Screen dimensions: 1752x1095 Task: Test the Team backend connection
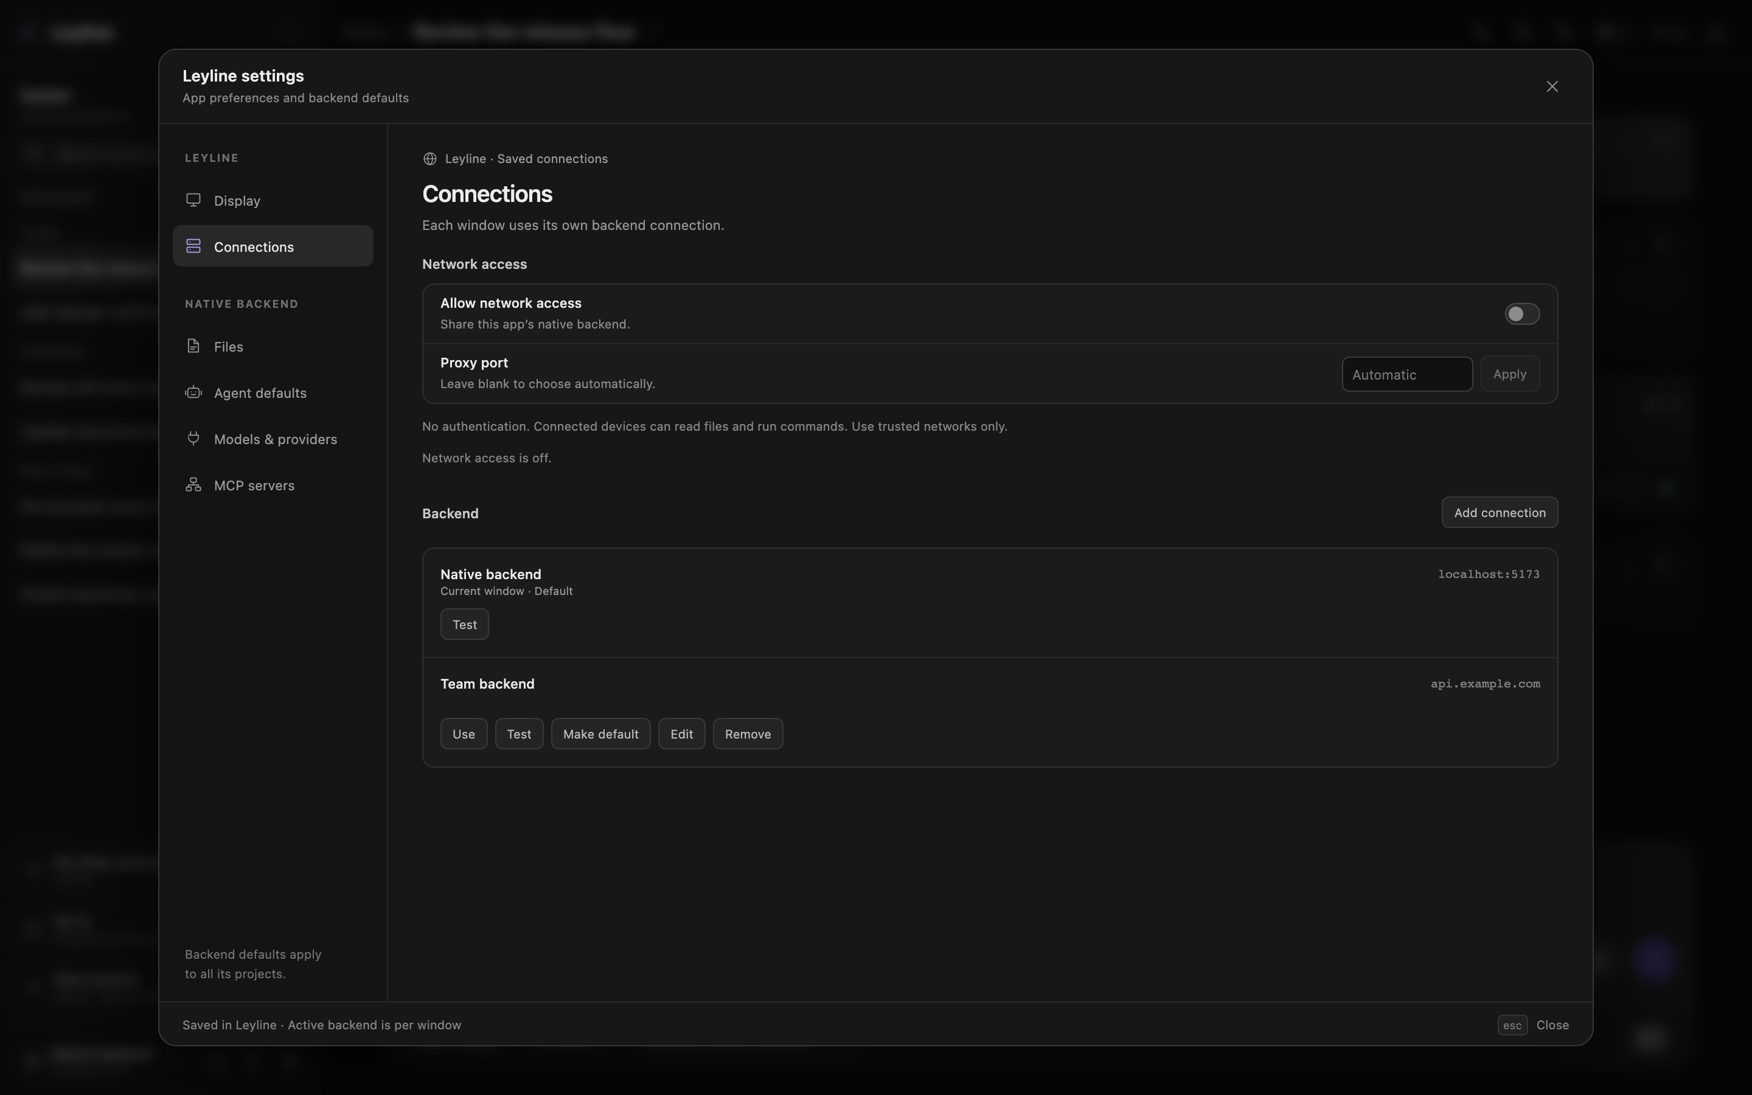[x=519, y=734]
